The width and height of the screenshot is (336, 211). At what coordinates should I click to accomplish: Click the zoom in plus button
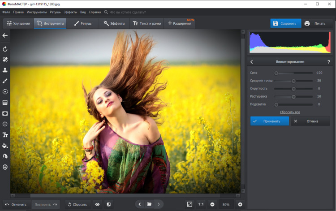coord(240,204)
